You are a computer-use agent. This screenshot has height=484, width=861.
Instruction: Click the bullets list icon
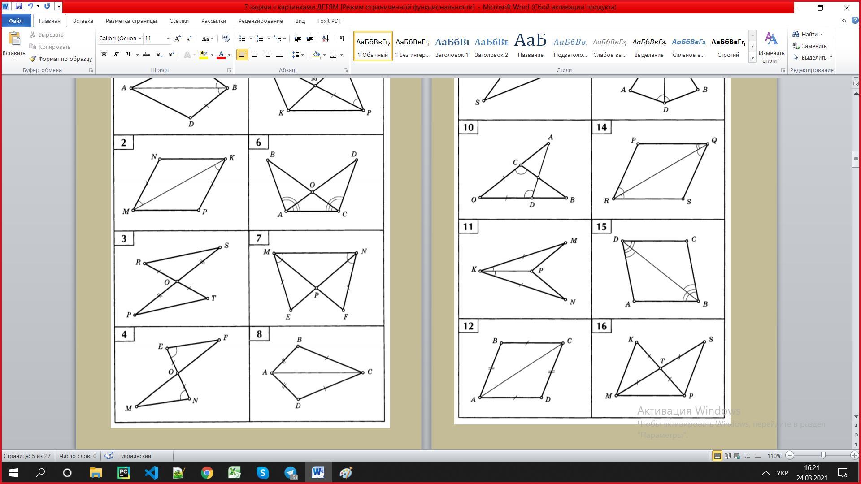tap(243, 39)
